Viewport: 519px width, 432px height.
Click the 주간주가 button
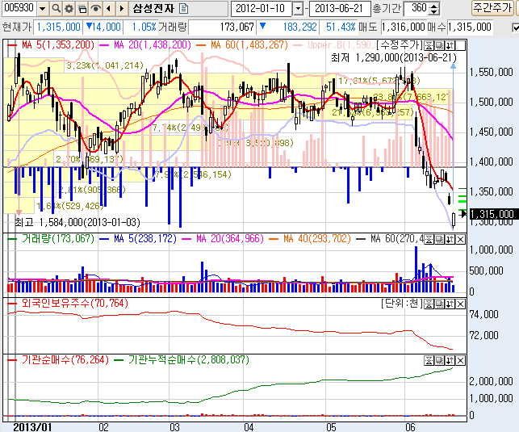tap(493, 8)
